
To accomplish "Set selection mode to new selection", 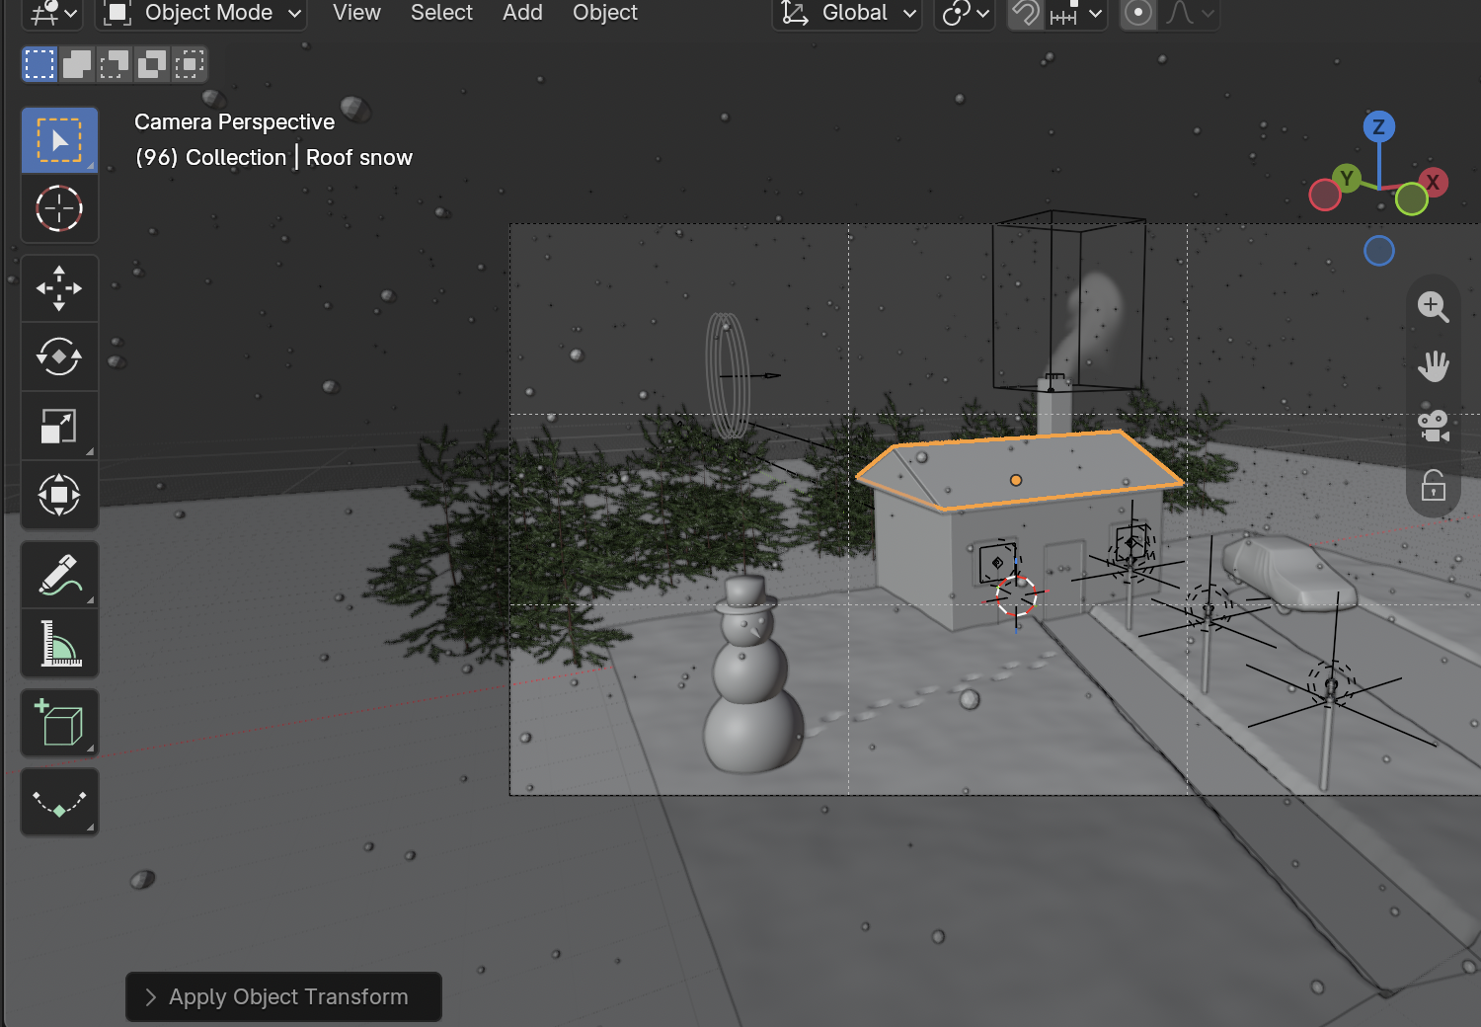I will pos(39,64).
